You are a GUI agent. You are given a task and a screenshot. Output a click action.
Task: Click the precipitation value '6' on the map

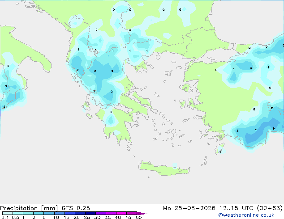click(274, 128)
